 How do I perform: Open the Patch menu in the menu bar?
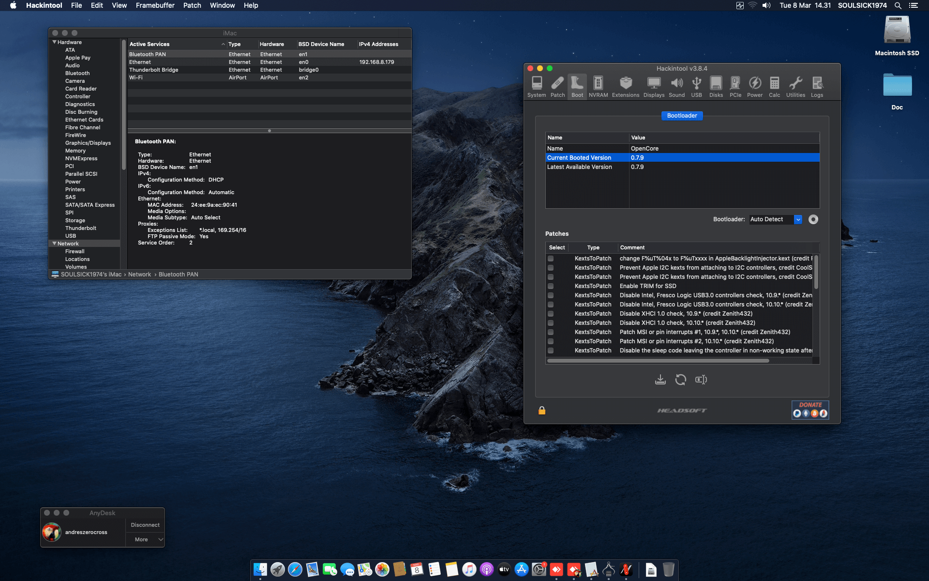192,5
